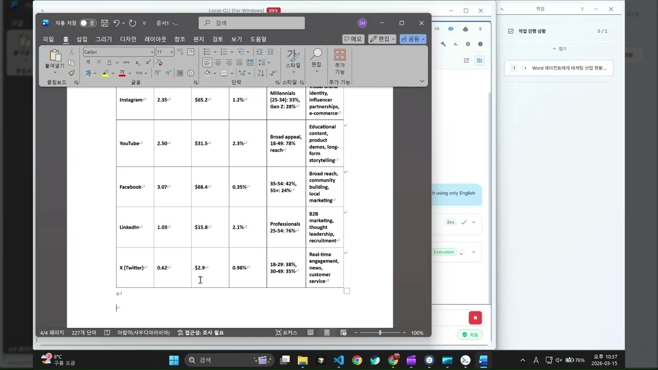Click red stop button in Local-CLI

pyautogui.click(x=475, y=318)
